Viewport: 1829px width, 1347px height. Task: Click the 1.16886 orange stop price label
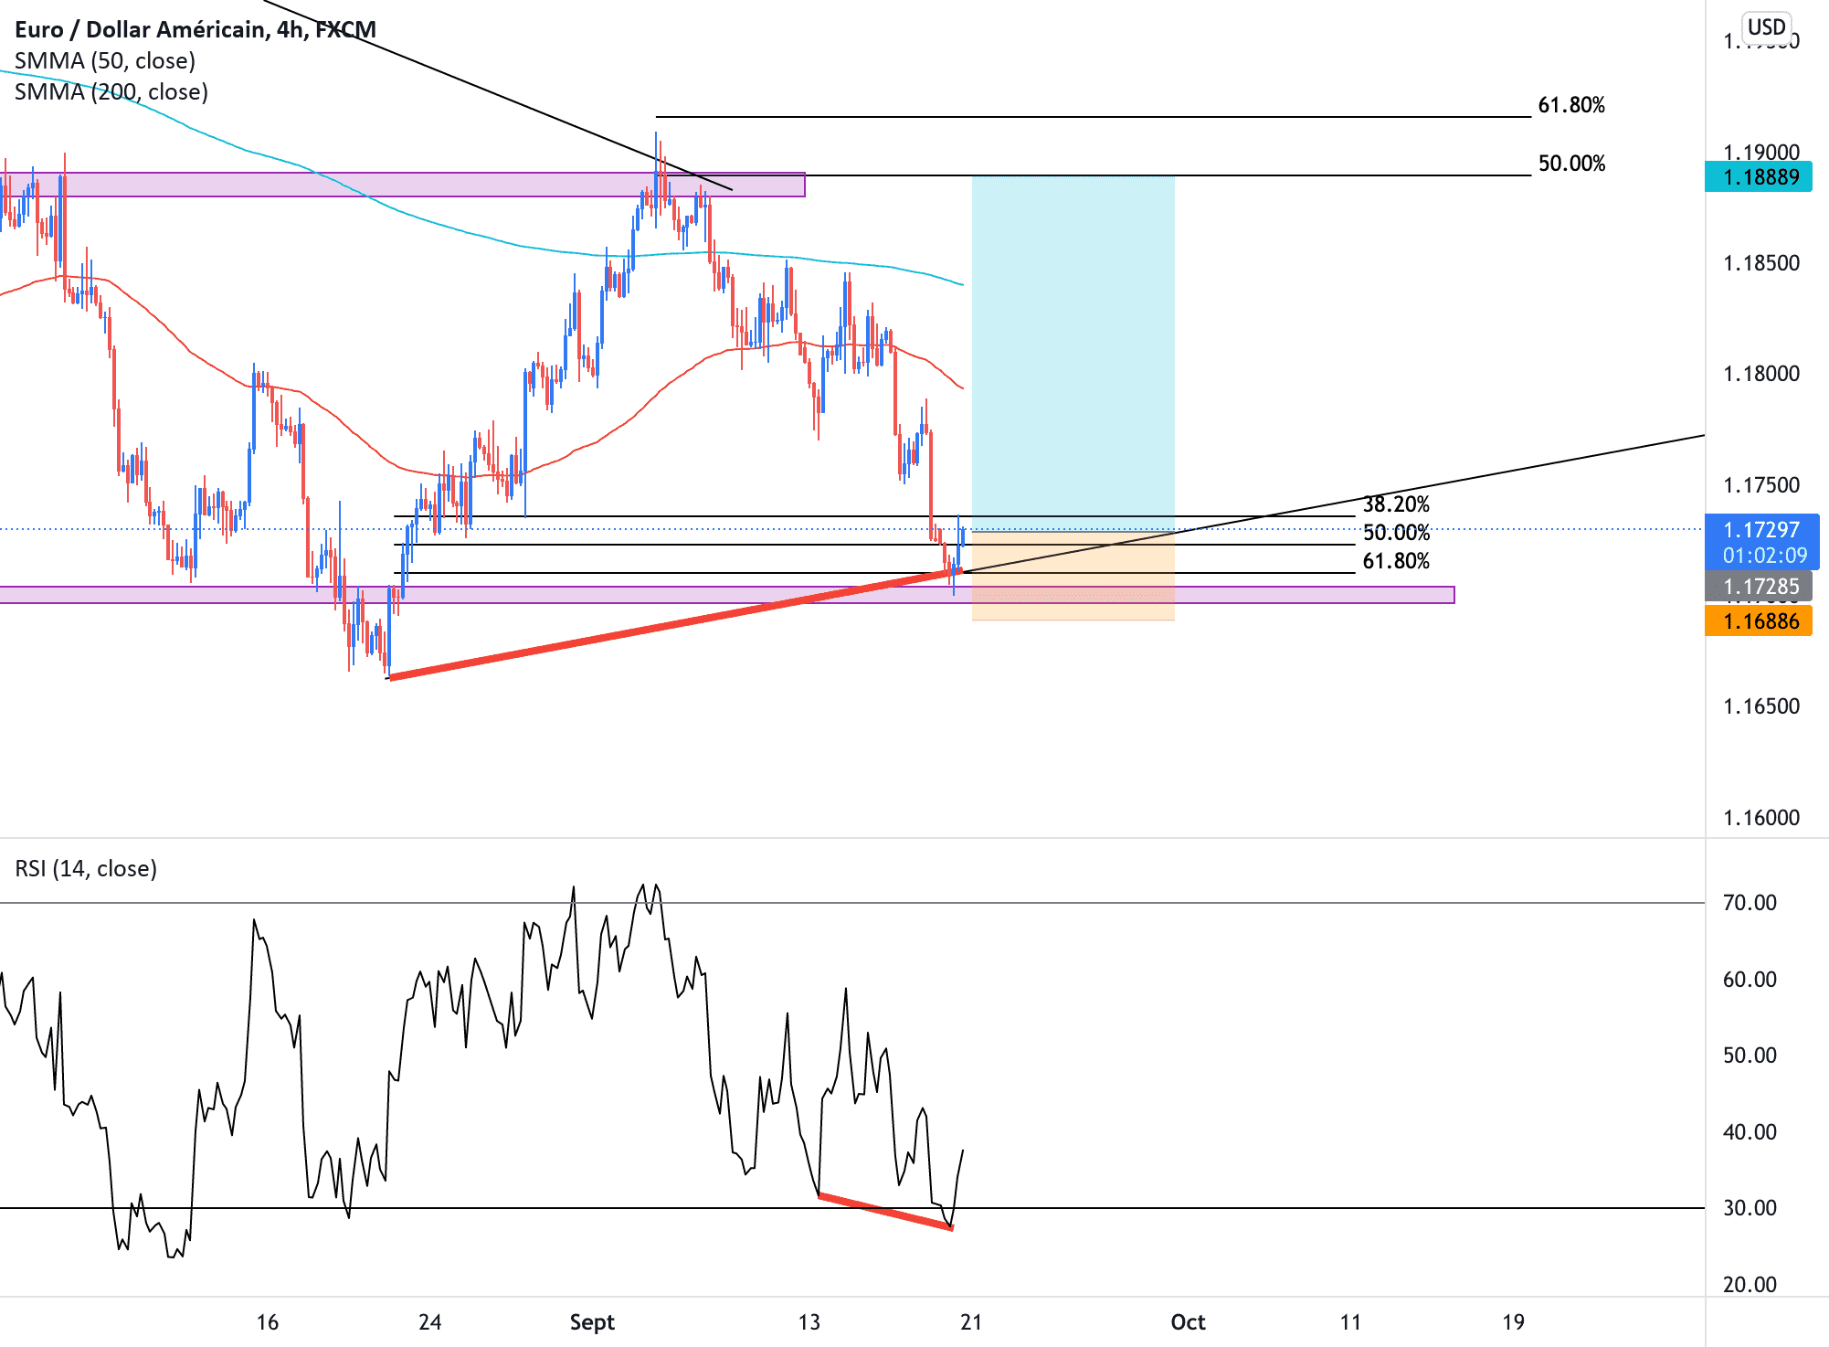coord(1759,621)
